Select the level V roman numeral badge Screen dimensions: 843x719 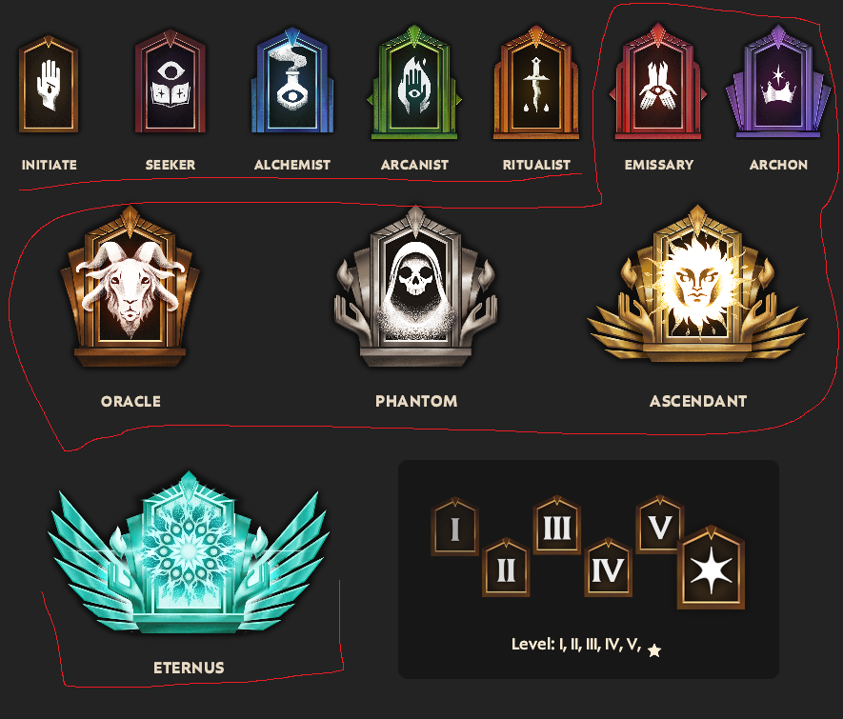tap(660, 525)
